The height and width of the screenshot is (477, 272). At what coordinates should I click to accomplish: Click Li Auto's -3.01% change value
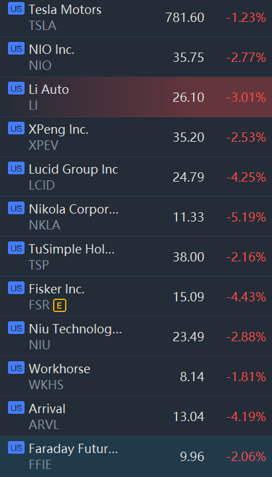[246, 97]
